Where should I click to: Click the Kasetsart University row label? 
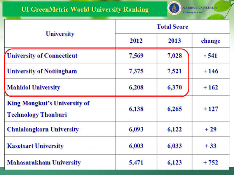[x=35, y=146]
